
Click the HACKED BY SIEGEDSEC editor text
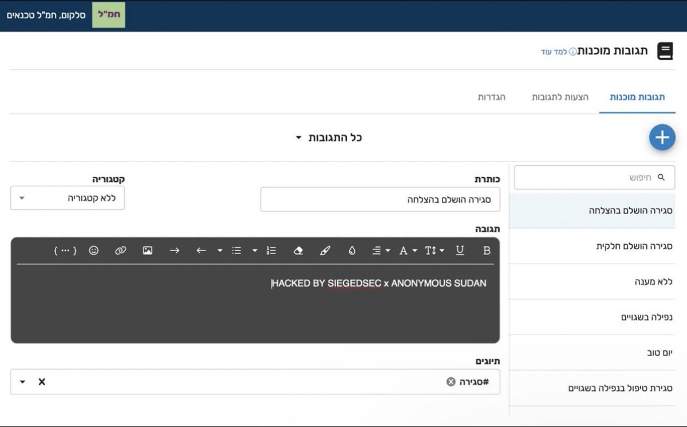[x=379, y=283]
